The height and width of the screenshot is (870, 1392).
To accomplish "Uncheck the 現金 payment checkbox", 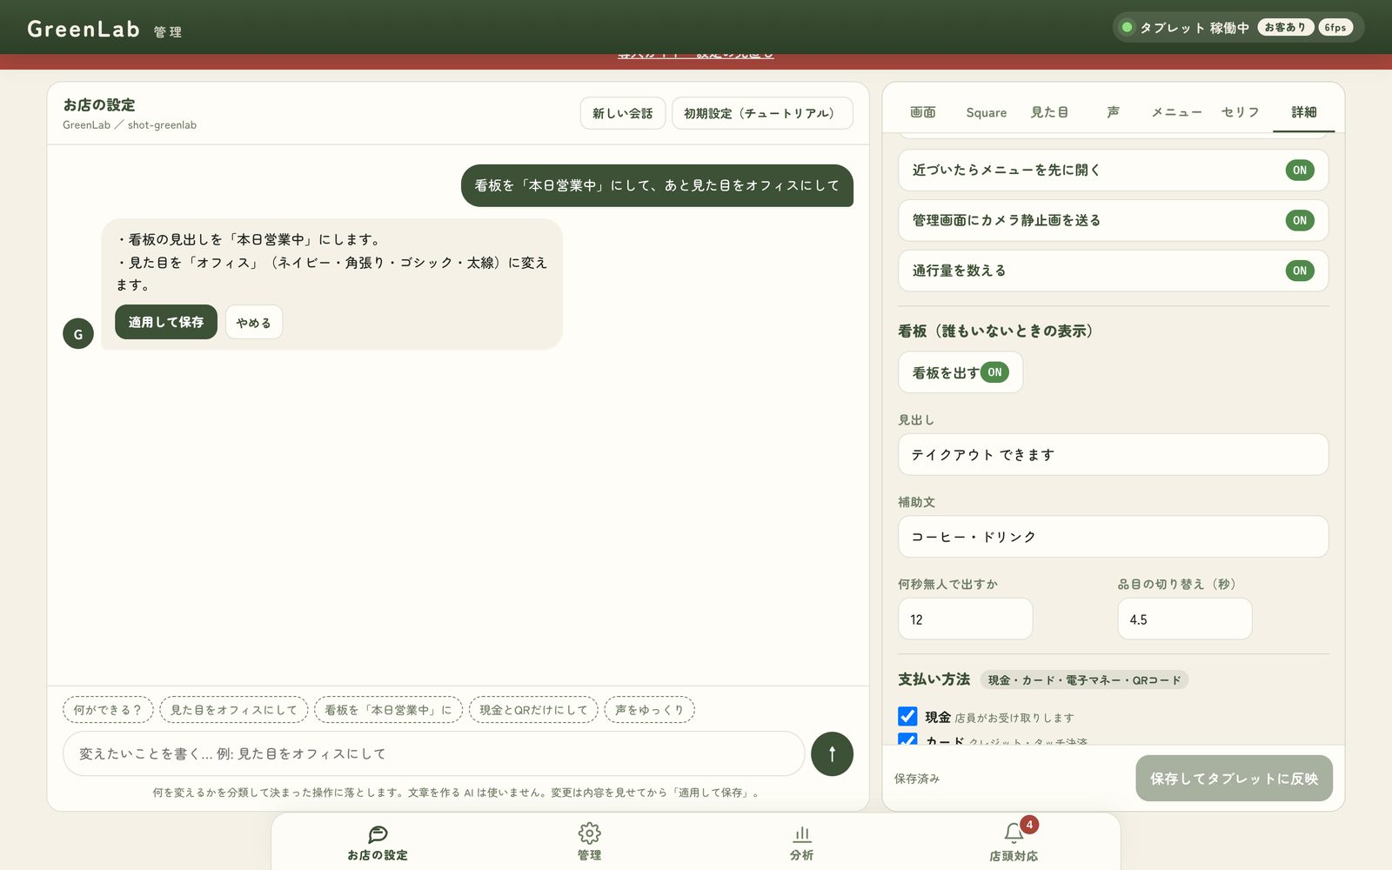I will (907, 716).
